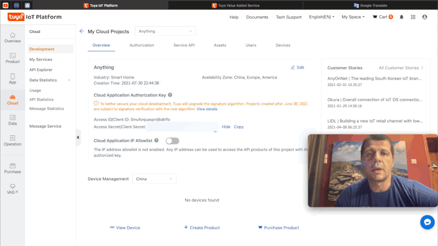Switch to the Assets tab
The width and height of the screenshot is (438, 246).
(x=220, y=45)
